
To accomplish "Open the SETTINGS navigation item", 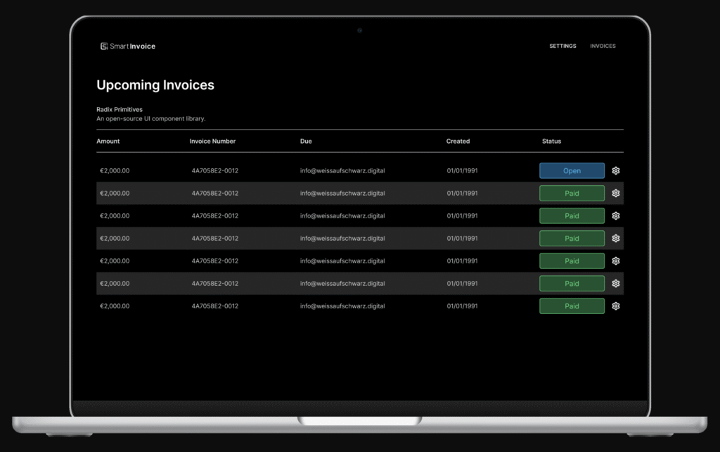I will 562,46.
